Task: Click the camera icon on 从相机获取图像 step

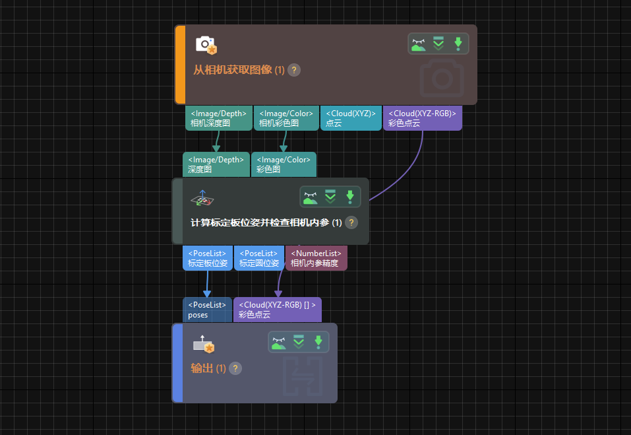Action: tap(206, 45)
